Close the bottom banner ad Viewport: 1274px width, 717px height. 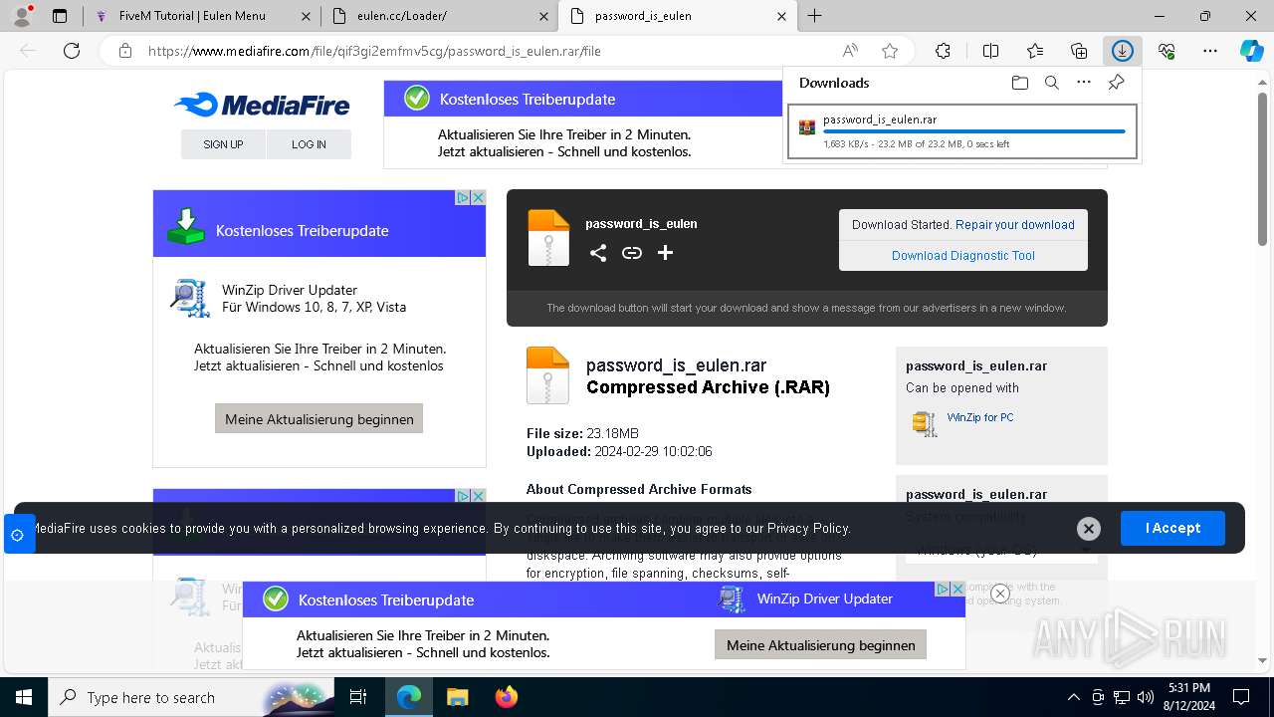[x=1000, y=594]
